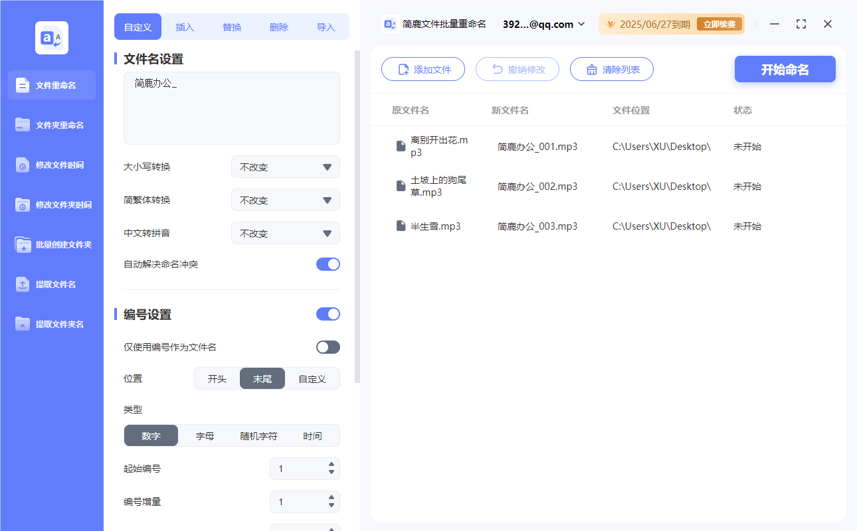
Task: Switch to the 删除 tab
Action: [x=279, y=27]
